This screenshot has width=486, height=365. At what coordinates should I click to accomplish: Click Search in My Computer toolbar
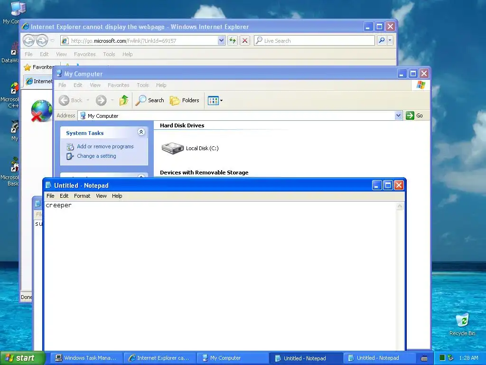pyautogui.click(x=150, y=100)
